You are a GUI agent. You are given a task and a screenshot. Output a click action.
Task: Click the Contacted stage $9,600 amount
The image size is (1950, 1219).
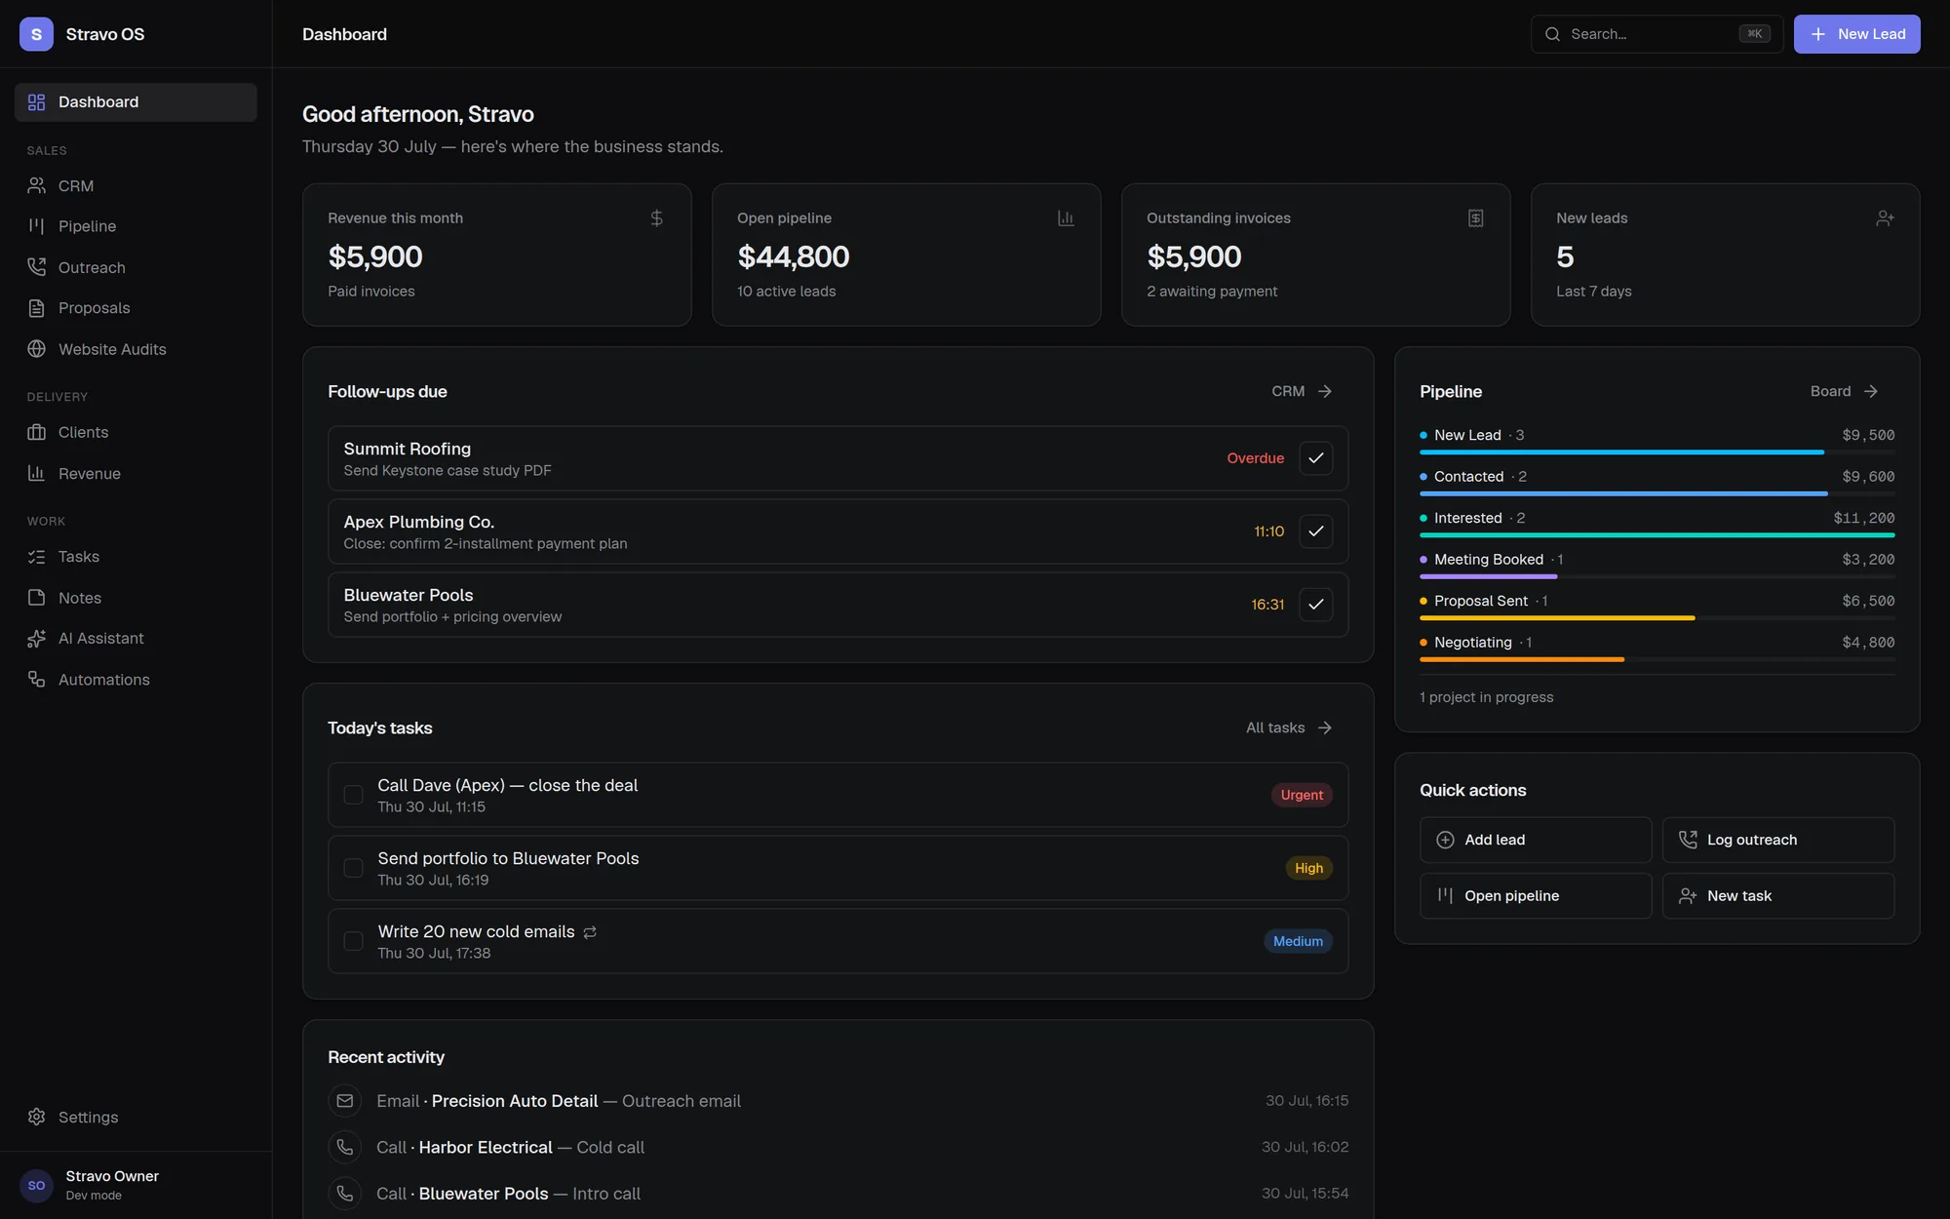(x=1868, y=477)
